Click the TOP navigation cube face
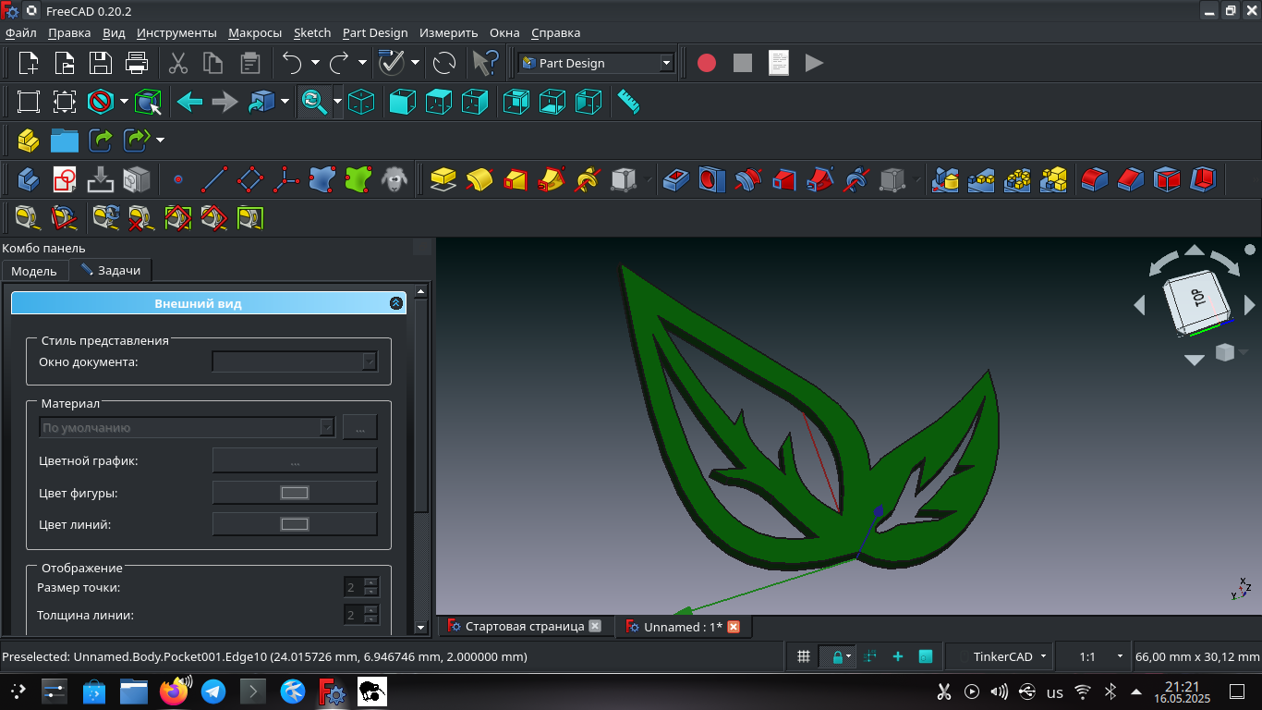This screenshot has height=710, width=1262. tap(1198, 298)
